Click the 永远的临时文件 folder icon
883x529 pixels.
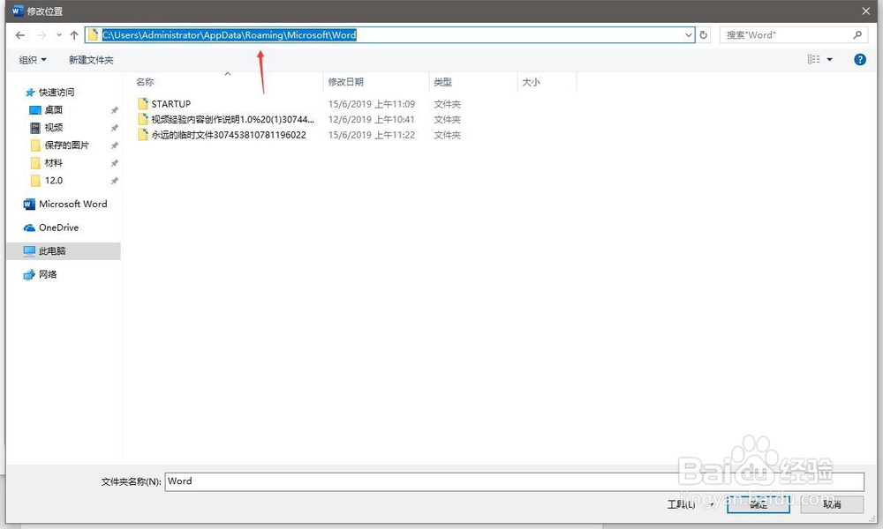click(x=143, y=134)
